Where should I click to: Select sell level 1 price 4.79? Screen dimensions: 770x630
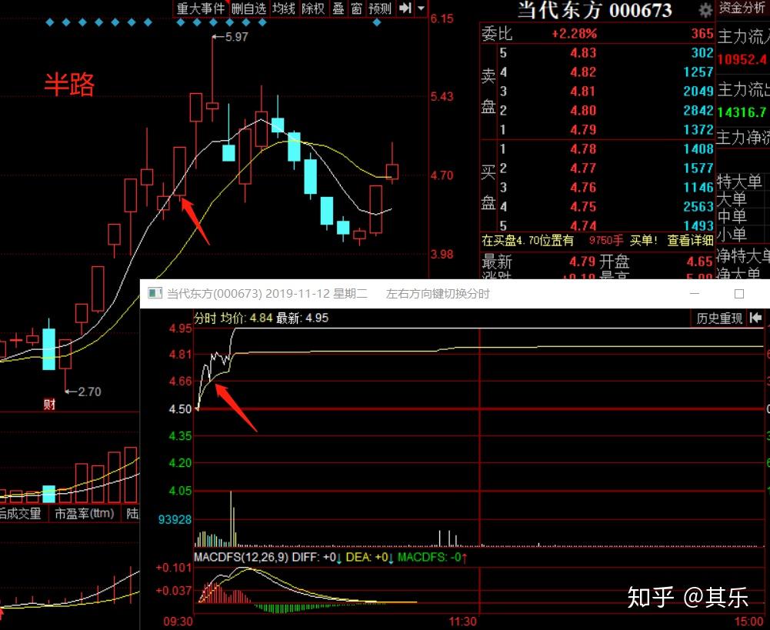[583, 129]
